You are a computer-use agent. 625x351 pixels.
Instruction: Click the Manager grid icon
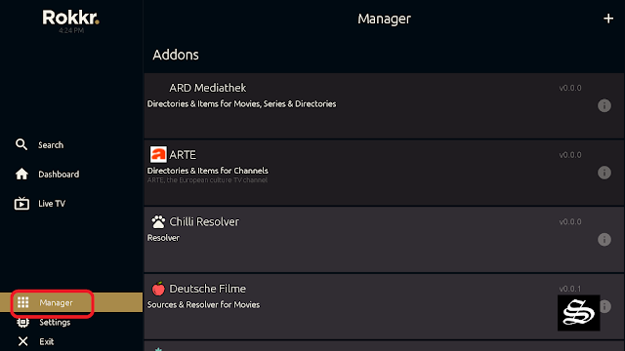pos(23,302)
